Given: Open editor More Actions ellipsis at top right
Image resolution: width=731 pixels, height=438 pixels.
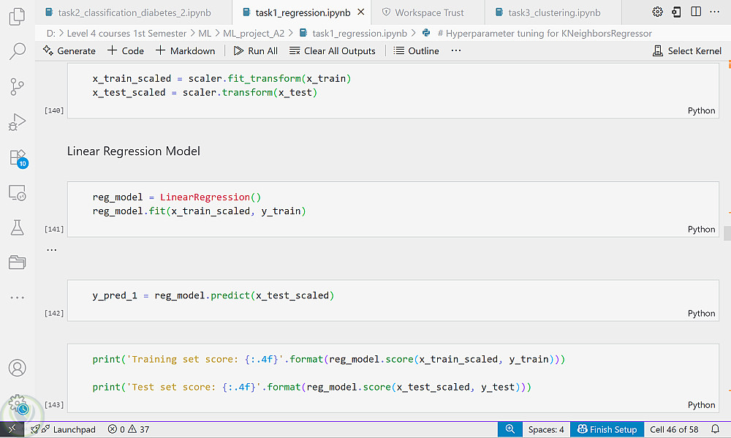Looking at the screenshot, I should (x=714, y=12).
